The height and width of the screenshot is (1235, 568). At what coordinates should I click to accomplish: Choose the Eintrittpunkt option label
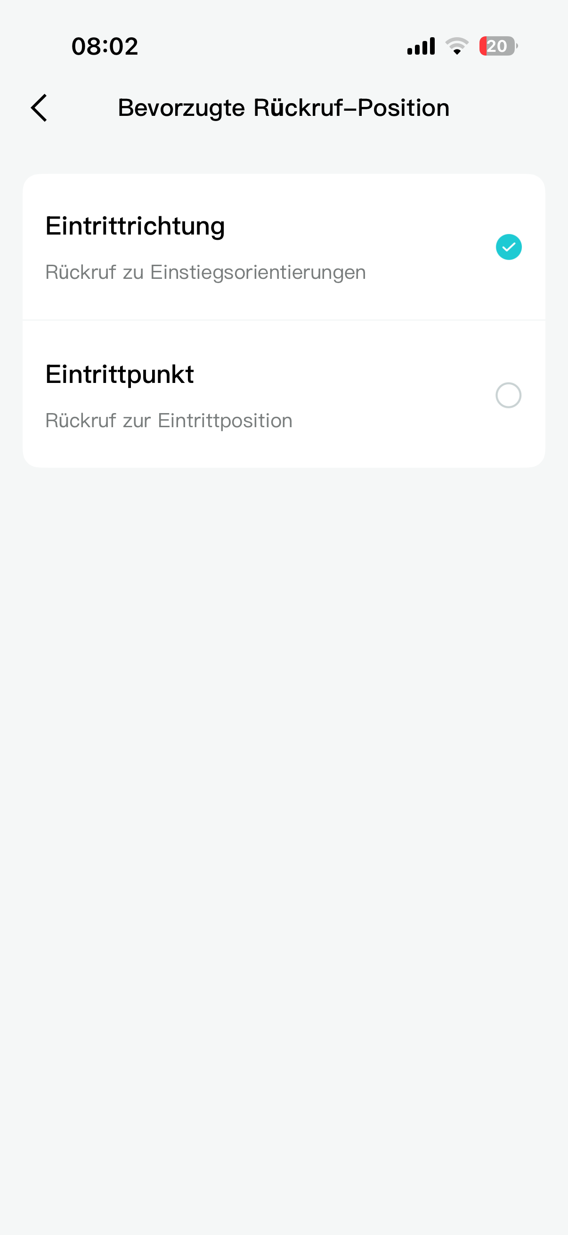click(x=120, y=374)
